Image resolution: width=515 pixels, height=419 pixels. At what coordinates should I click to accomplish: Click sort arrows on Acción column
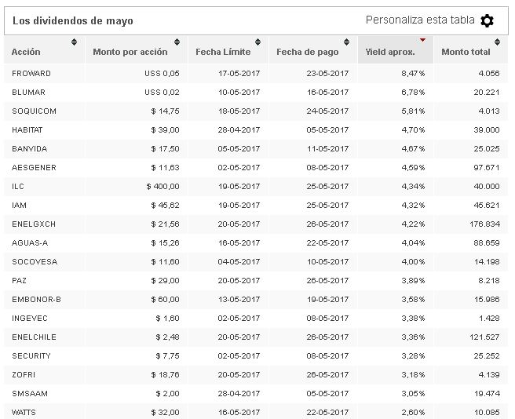[75, 42]
